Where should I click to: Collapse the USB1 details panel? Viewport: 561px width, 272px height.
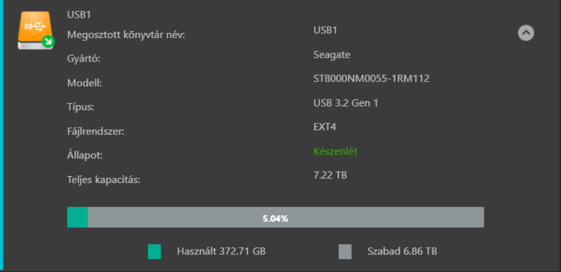tap(526, 33)
